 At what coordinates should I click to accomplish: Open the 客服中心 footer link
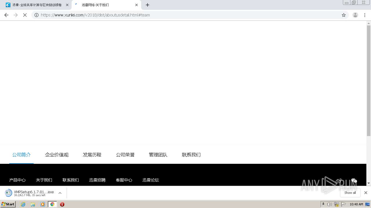tap(124, 180)
